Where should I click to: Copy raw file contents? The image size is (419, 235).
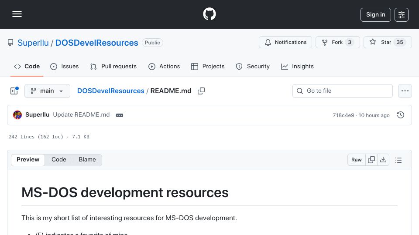coord(371,160)
